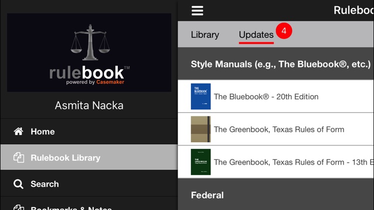Screen dimensions: 374x210
Task: Click the Search magnifying glass icon
Action: click(x=18, y=184)
